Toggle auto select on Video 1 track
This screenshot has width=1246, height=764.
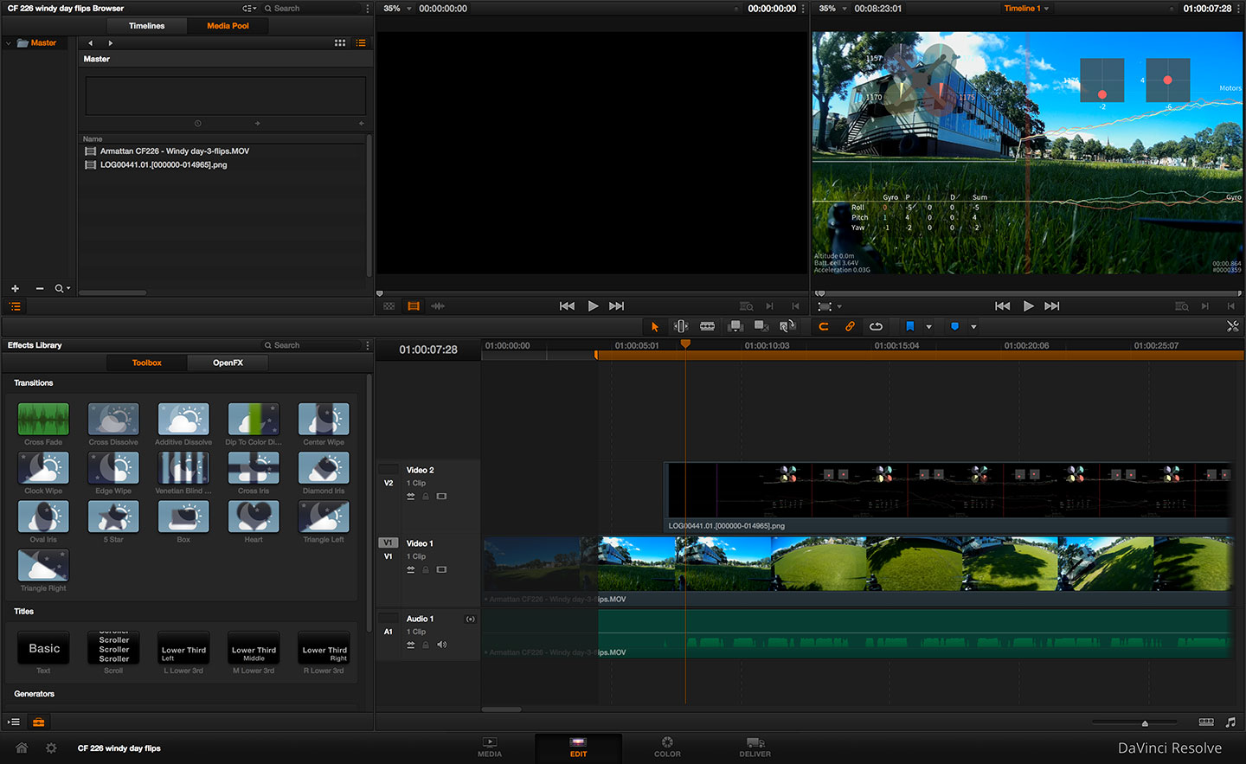tap(411, 570)
